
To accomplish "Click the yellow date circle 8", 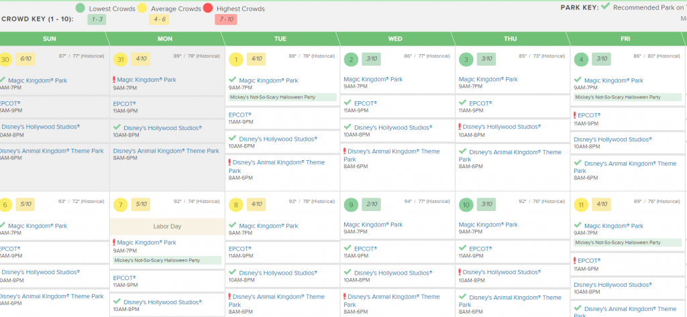I will tap(236, 204).
